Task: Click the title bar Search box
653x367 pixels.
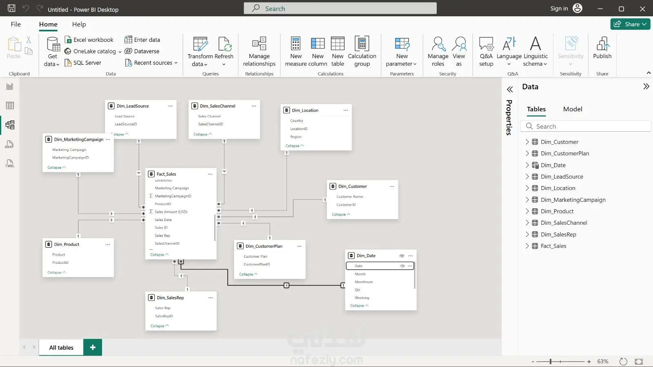Action: coord(340,8)
